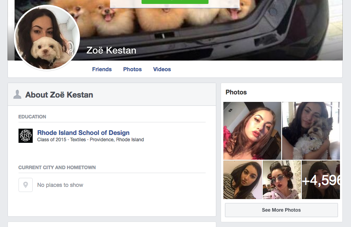Click the No places to show text
Image resolution: width=351 pixels, height=227 pixels.
tap(60, 185)
